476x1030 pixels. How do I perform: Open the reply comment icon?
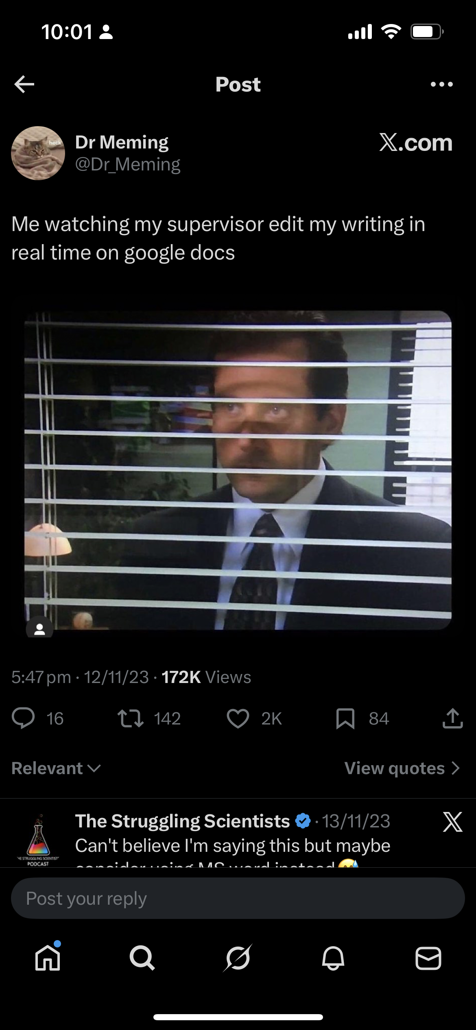click(23, 718)
